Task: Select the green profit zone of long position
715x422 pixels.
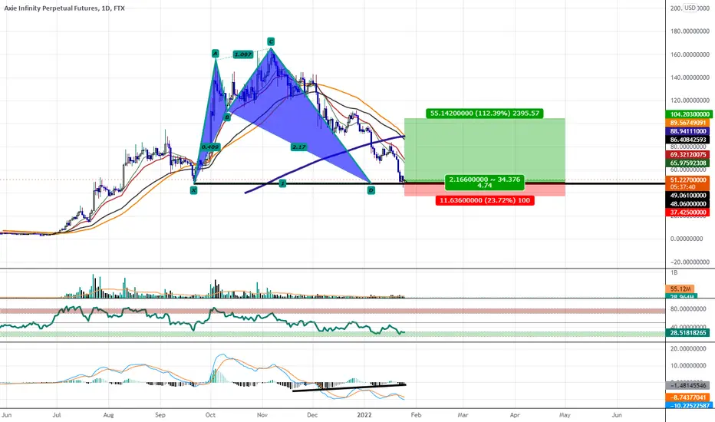Action: tap(484, 150)
